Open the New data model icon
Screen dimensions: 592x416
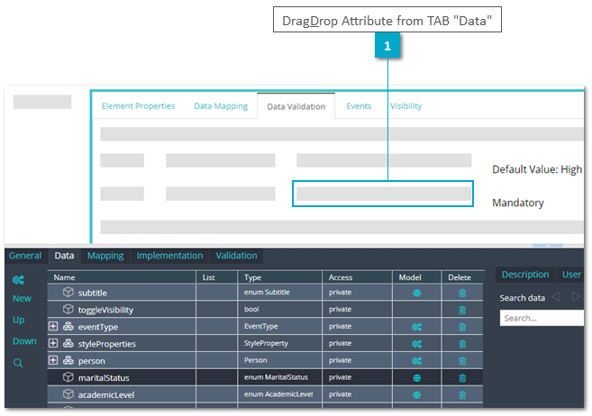[18, 280]
